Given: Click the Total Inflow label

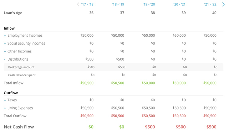Looking at the screenshot, I should (x=14, y=83).
